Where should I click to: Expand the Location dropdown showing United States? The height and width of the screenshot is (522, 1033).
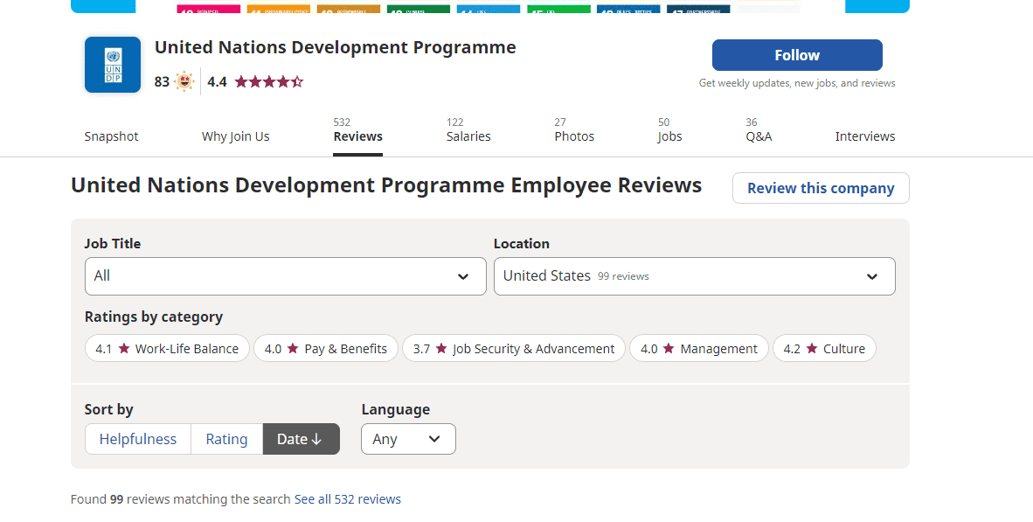tap(694, 276)
